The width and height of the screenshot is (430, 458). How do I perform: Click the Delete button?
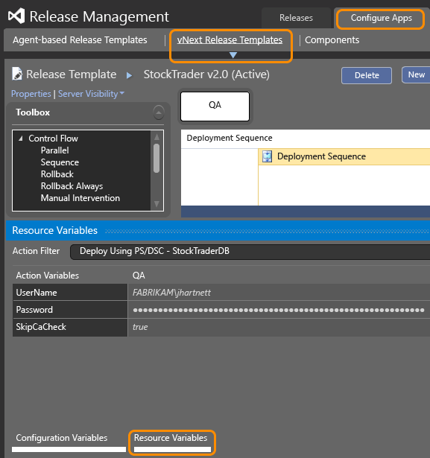pos(367,75)
